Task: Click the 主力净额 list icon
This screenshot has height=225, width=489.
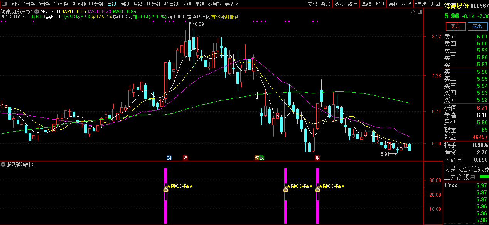Action: (x=472, y=177)
